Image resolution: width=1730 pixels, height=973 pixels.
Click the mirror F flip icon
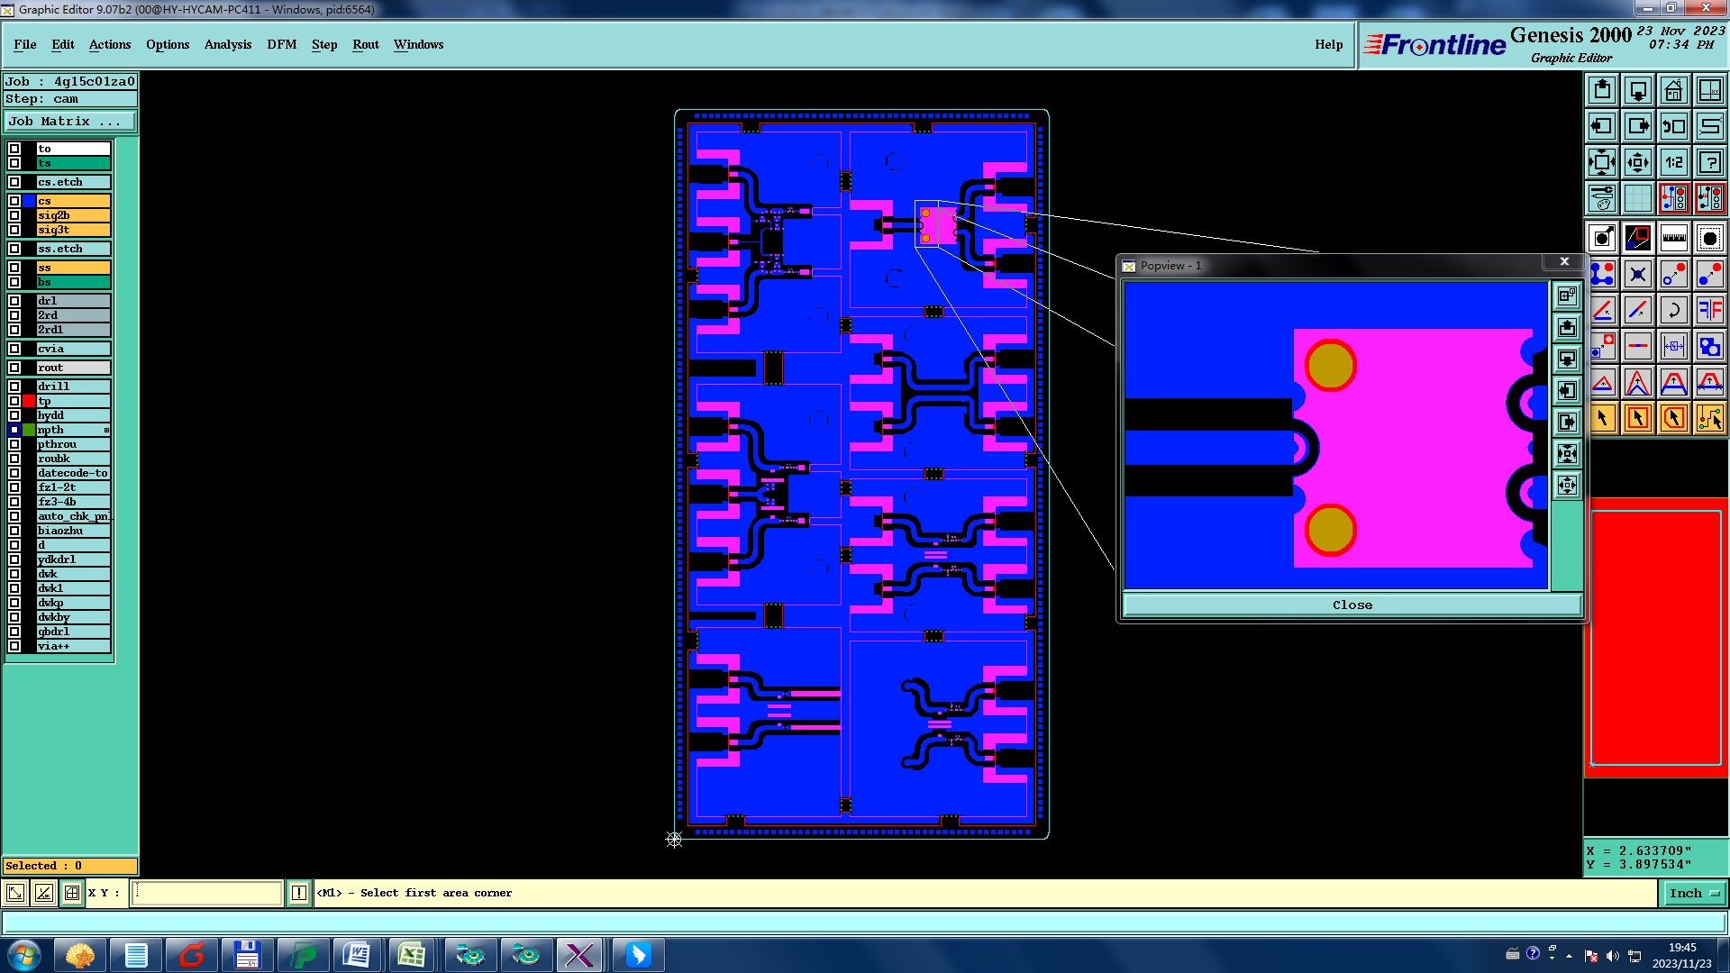(x=1709, y=311)
